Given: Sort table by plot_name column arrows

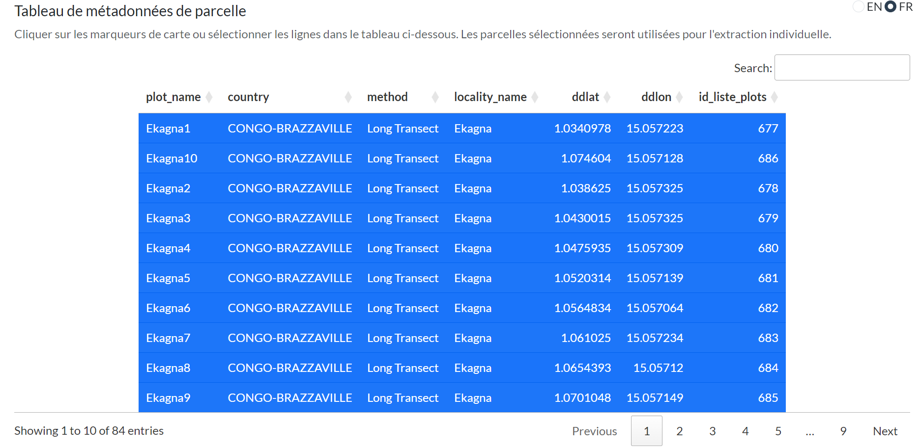Looking at the screenshot, I should (209, 97).
